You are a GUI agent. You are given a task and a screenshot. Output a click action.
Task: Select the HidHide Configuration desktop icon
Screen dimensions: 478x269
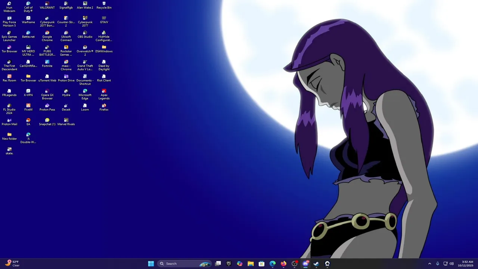[104, 36]
